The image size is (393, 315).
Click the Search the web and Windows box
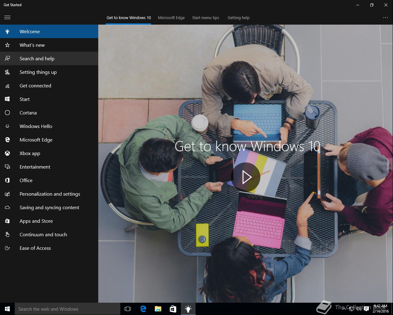pos(68,309)
